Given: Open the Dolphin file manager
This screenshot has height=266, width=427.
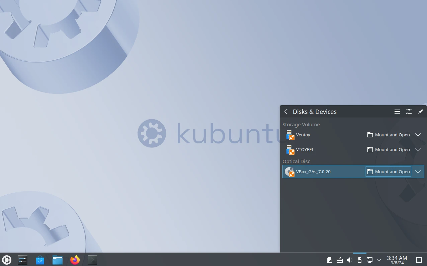Looking at the screenshot, I should (58, 260).
